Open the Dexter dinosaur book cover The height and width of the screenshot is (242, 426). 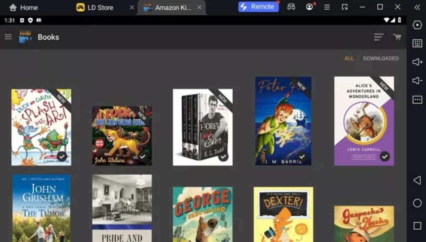tap(283, 214)
